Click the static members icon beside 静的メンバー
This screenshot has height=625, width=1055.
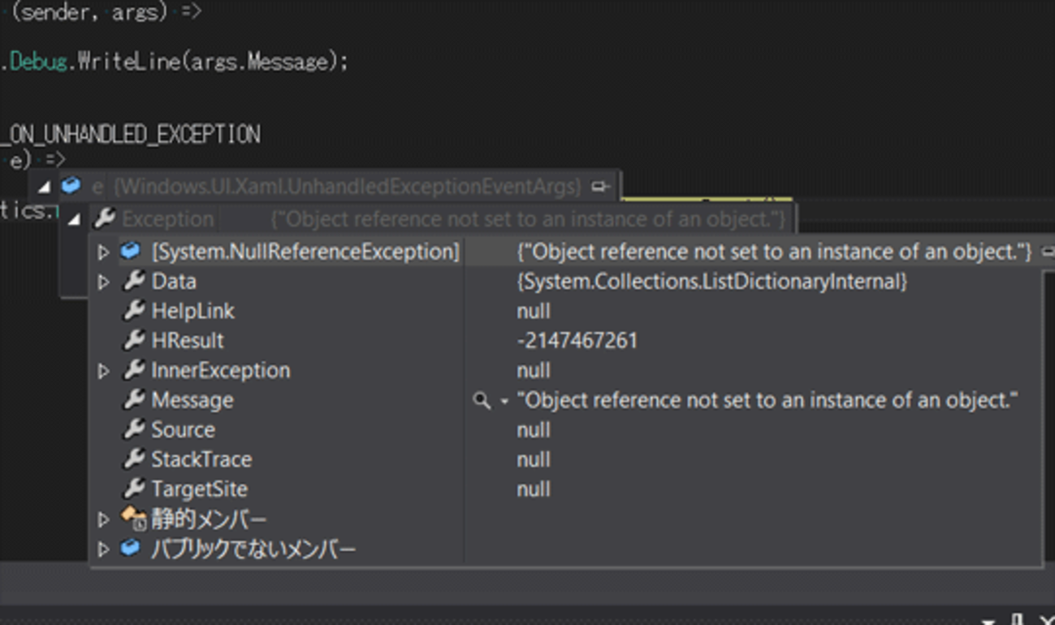pyautogui.click(x=132, y=519)
